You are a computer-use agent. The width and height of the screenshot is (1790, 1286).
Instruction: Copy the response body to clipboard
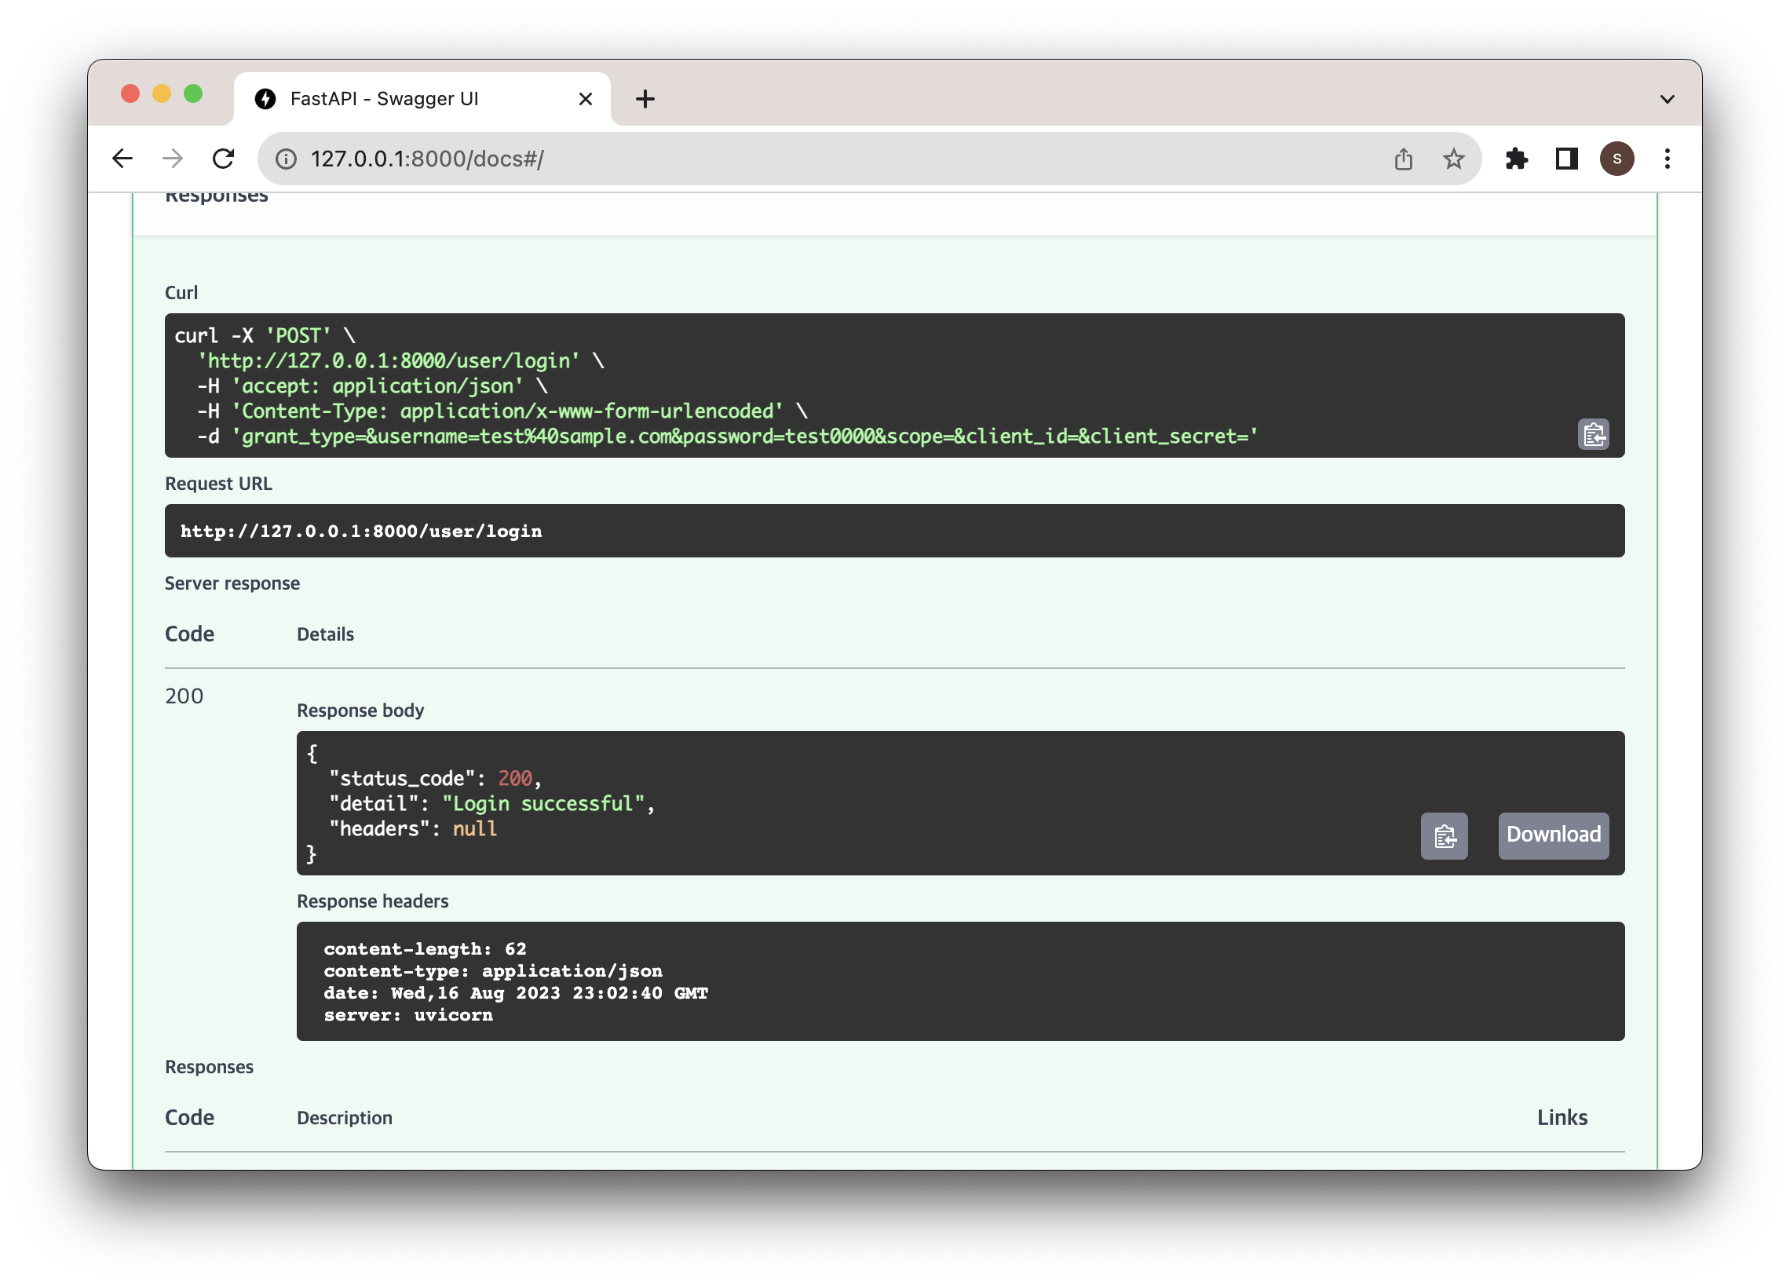point(1444,835)
